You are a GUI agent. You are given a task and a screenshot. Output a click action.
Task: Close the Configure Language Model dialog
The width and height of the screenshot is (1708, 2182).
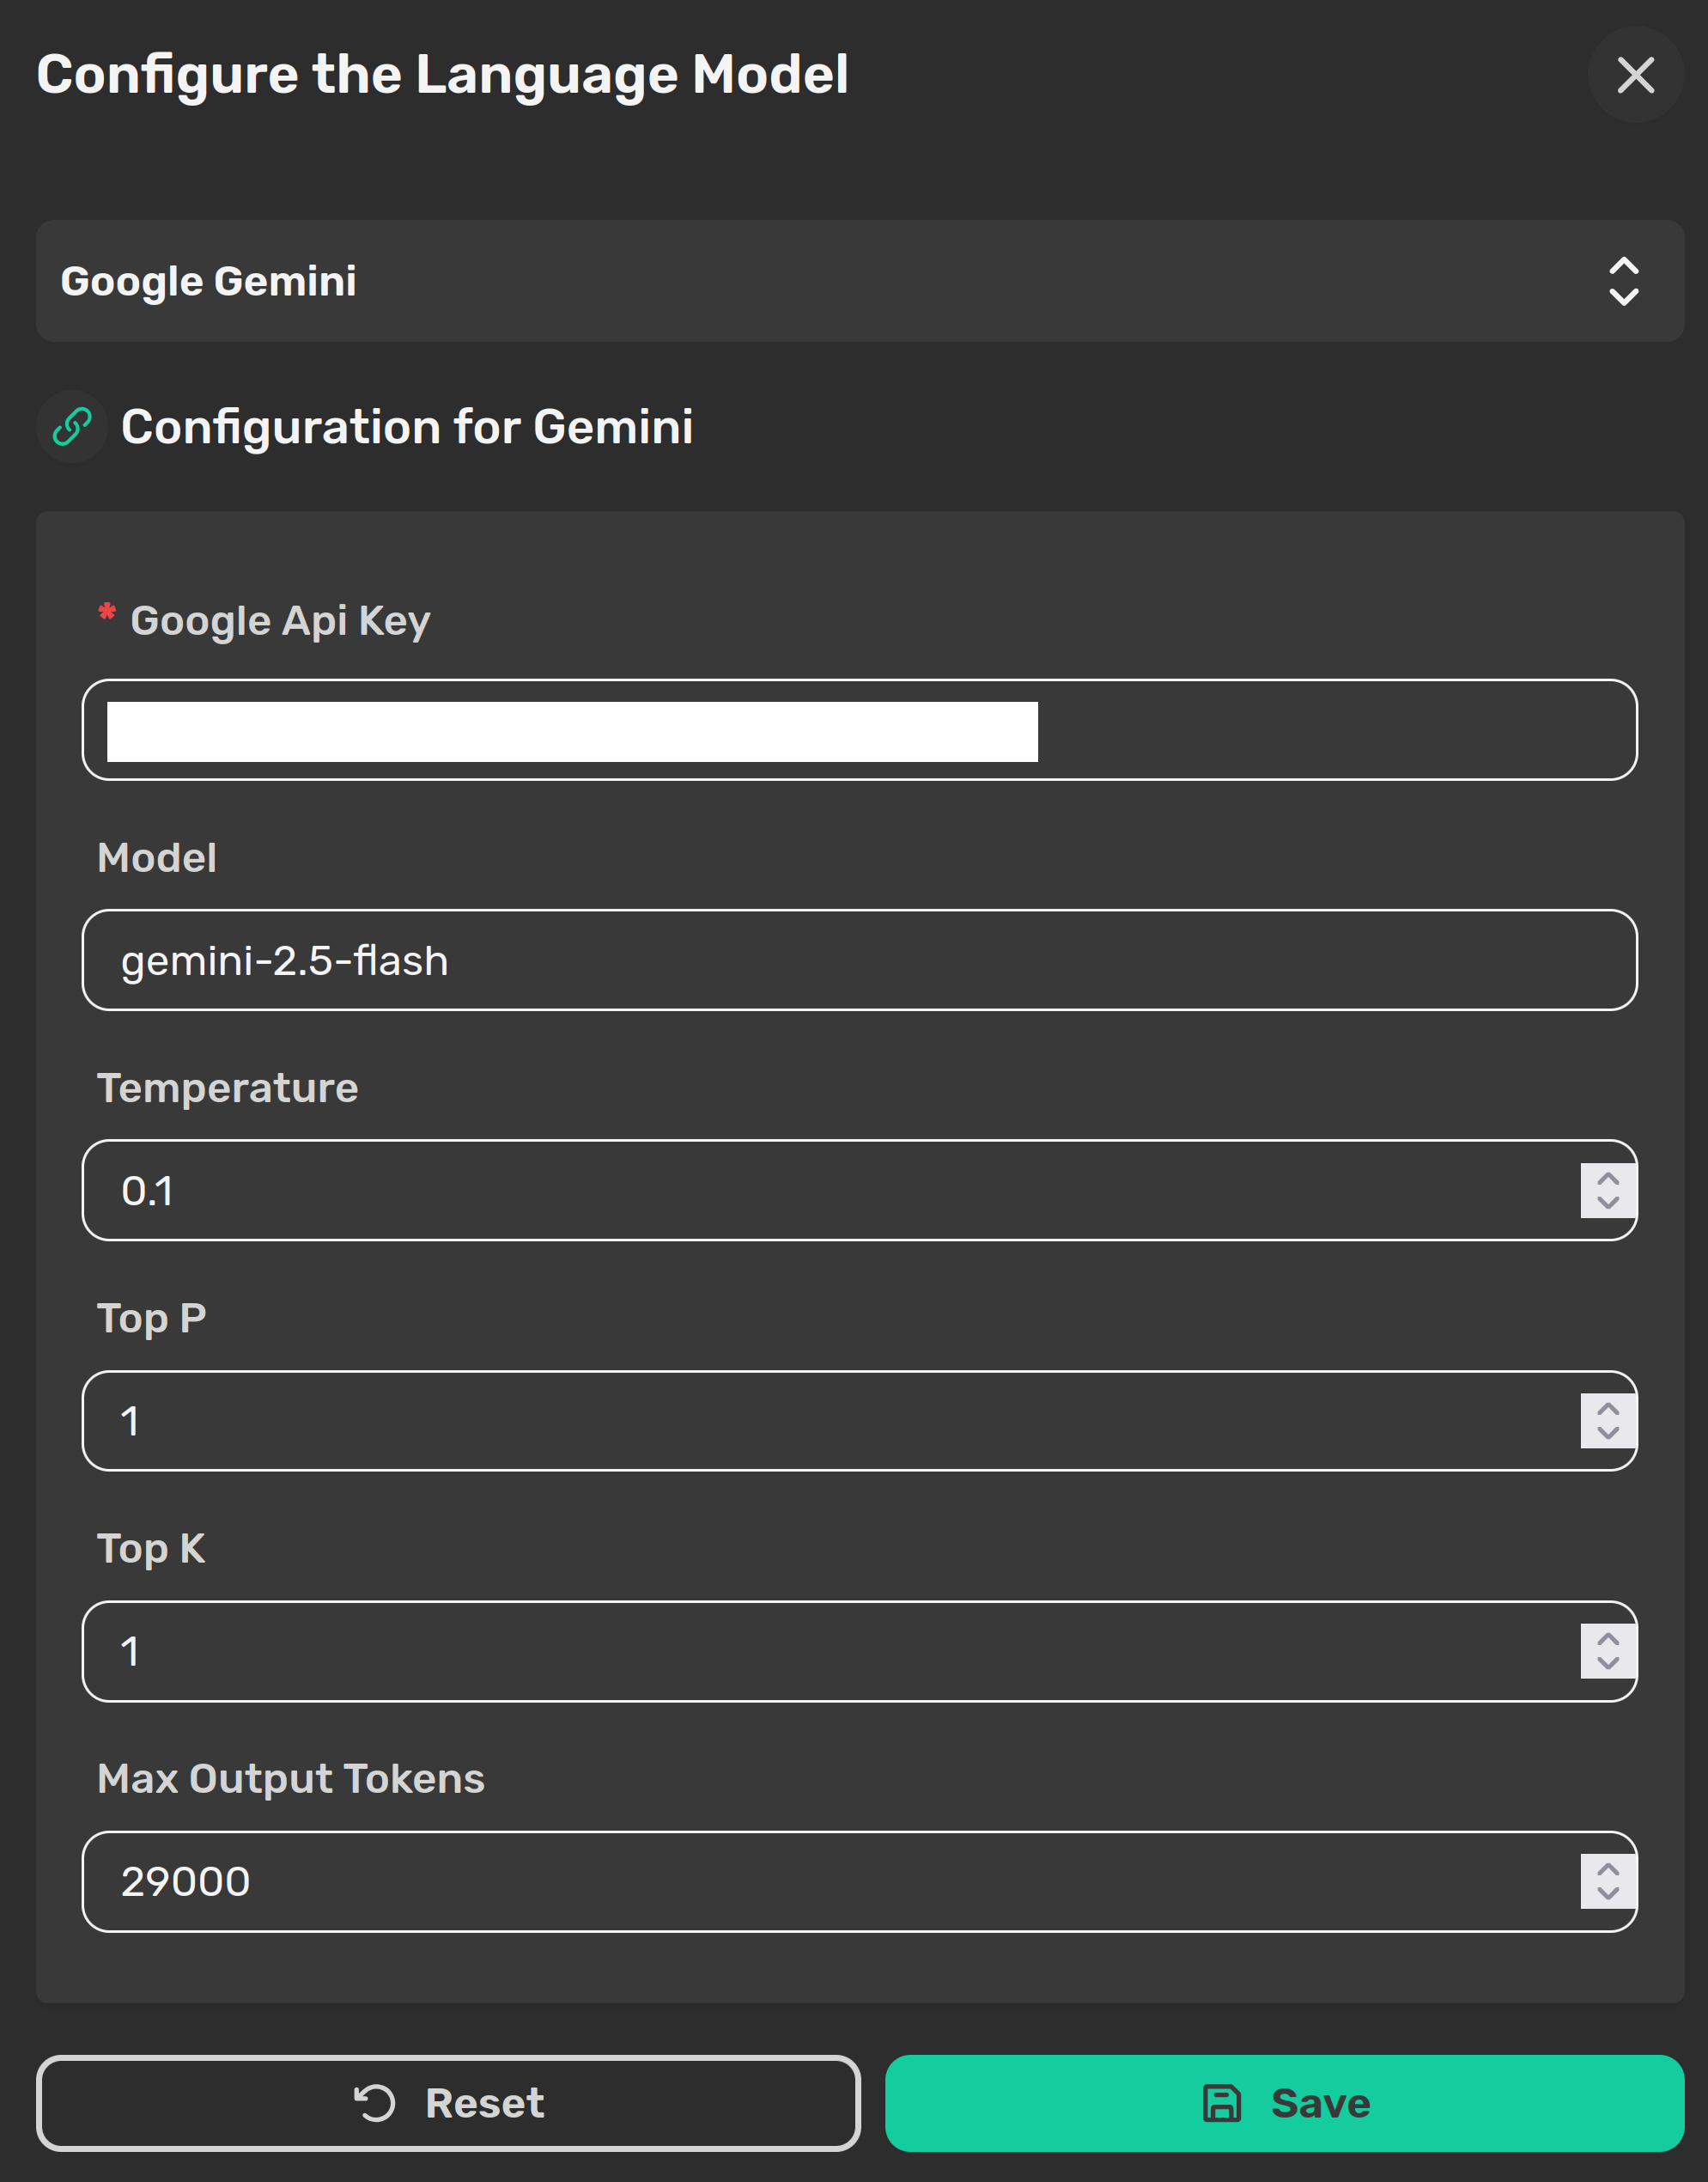(1635, 75)
